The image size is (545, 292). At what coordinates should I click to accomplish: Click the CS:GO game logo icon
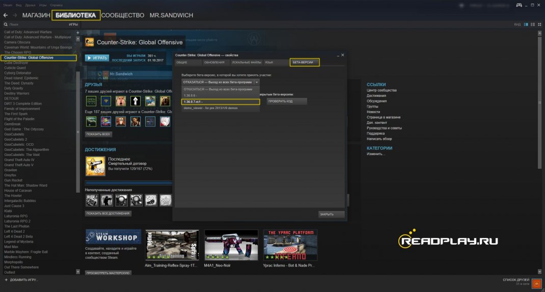(x=89, y=42)
